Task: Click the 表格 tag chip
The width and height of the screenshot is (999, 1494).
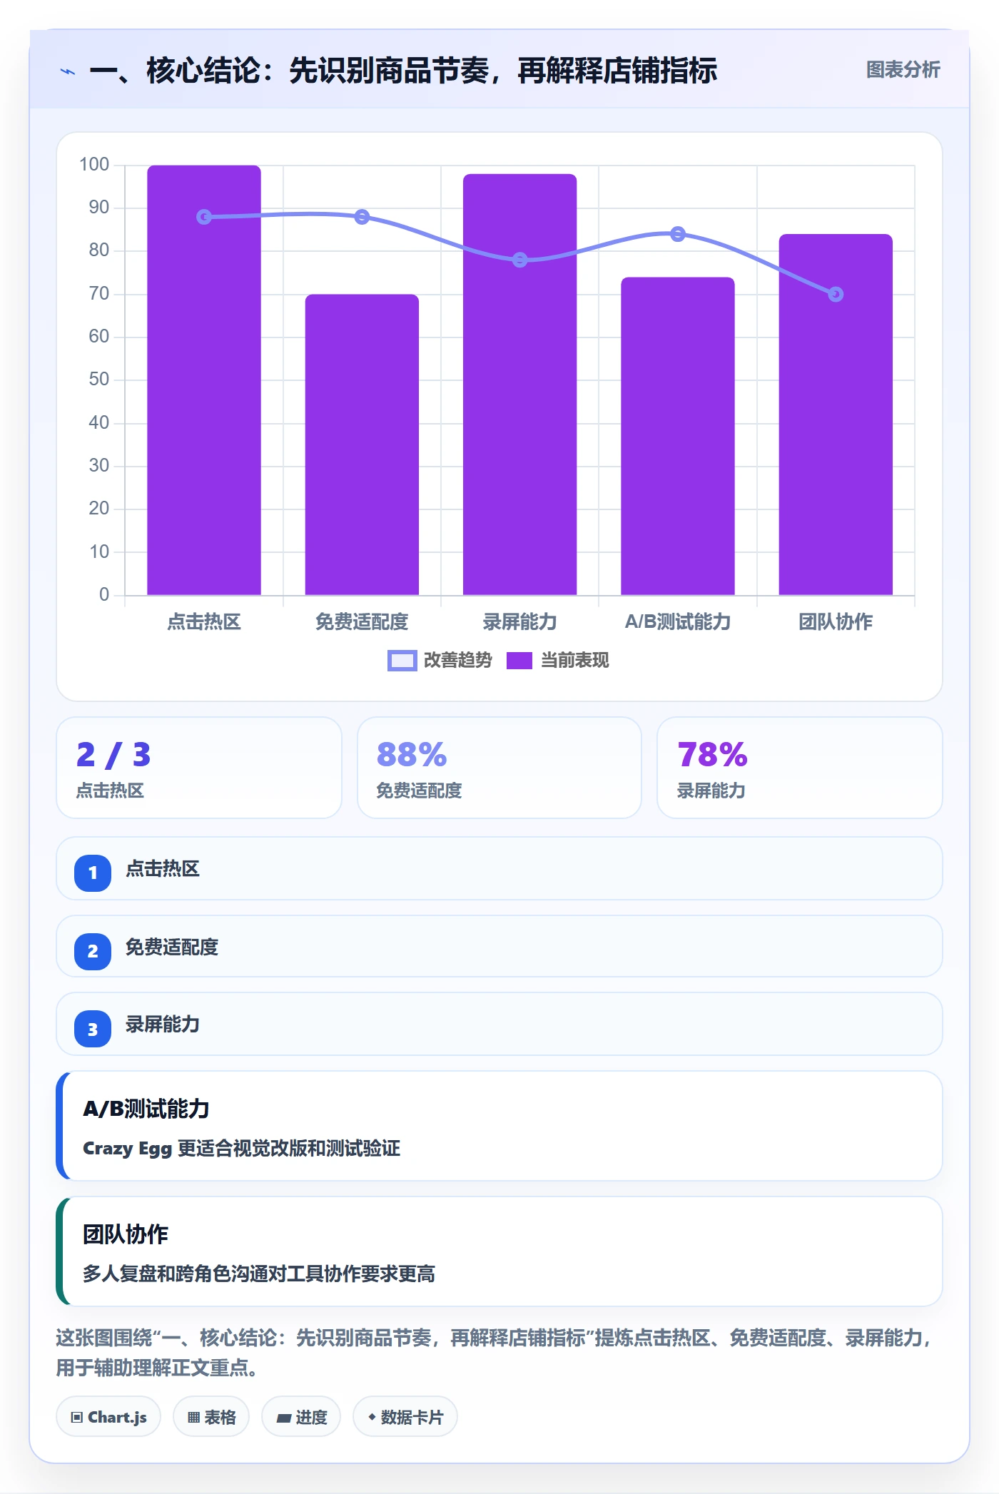Action: [x=211, y=1417]
